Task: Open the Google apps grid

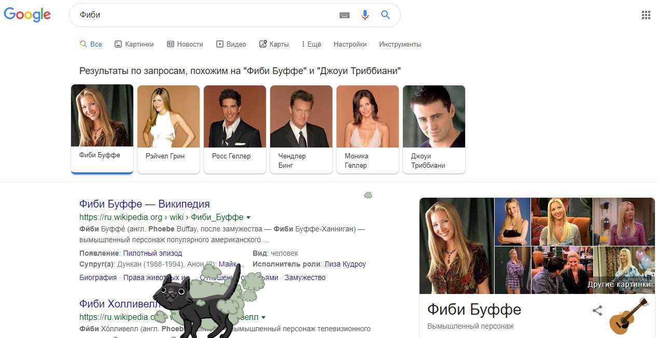Action: (x=646, y=15)
